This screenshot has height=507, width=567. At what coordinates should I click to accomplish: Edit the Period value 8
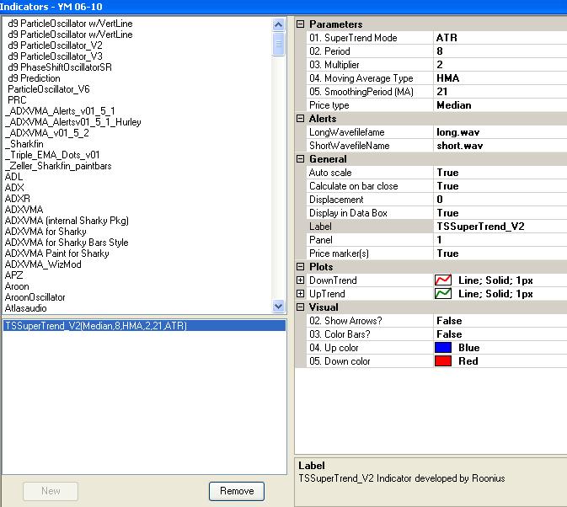[x=500, y=51]
